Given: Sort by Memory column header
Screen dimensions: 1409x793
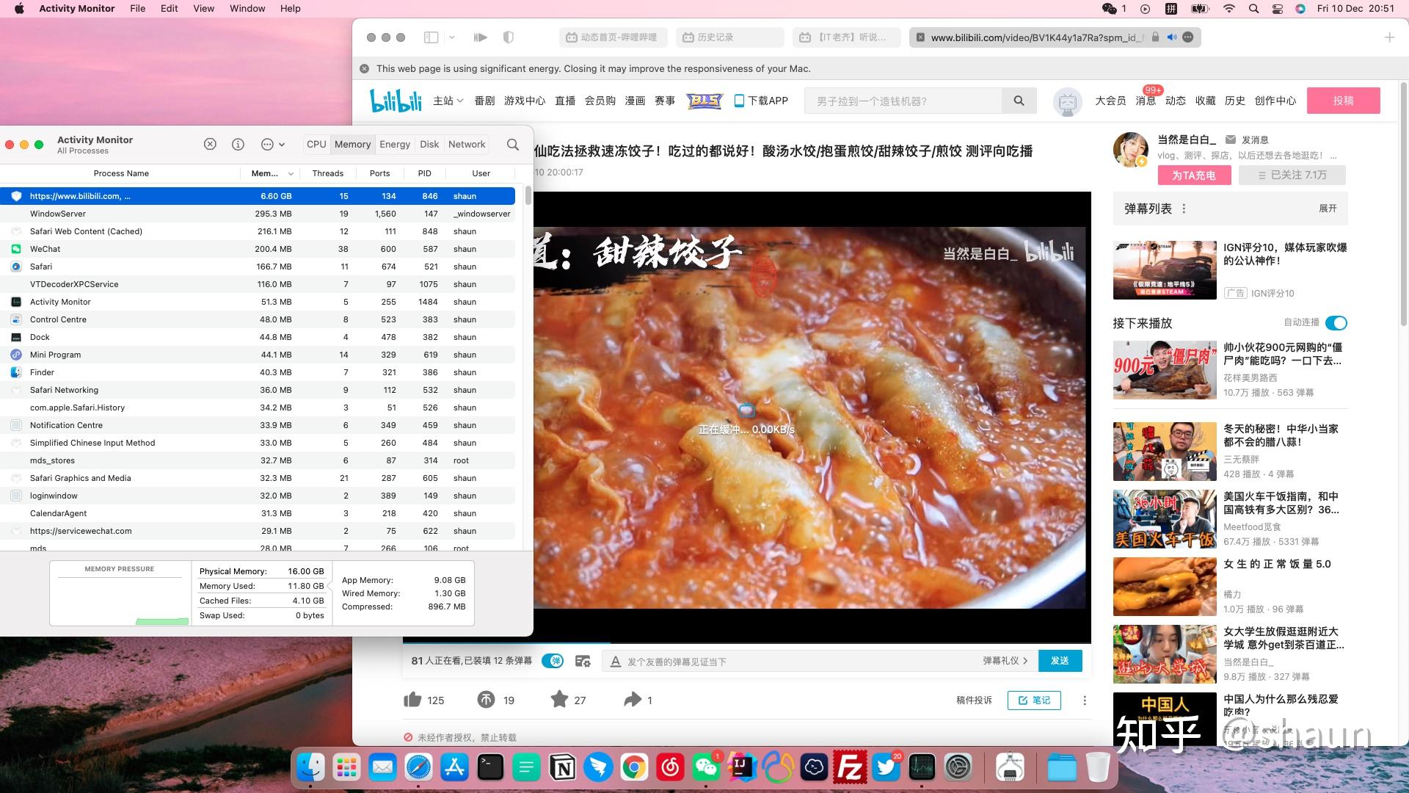Looking at the screenshot, I should tap(269, 173).
